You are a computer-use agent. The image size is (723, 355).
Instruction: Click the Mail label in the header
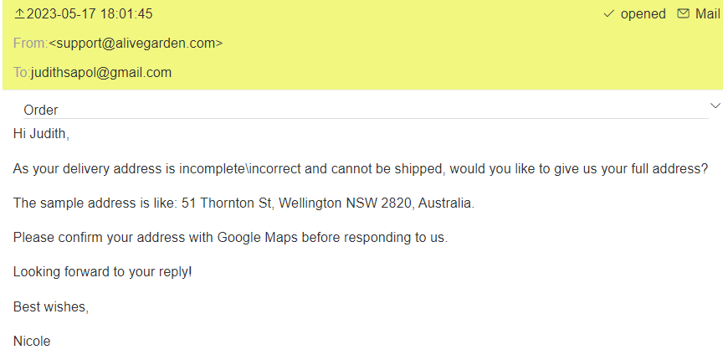point(707,14)
